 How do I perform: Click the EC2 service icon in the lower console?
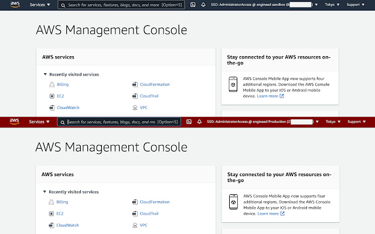[52, 214]
